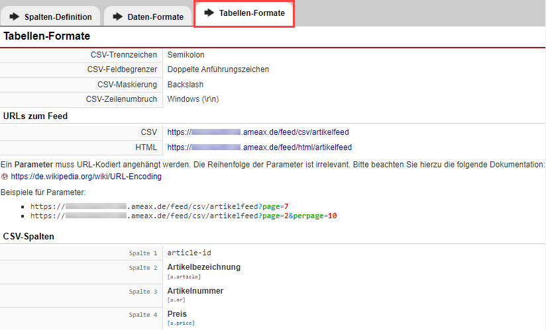This screenshot has height=330, width=546.
Task: Click the example URL with page=7
Action: click(x=159, y=206)
